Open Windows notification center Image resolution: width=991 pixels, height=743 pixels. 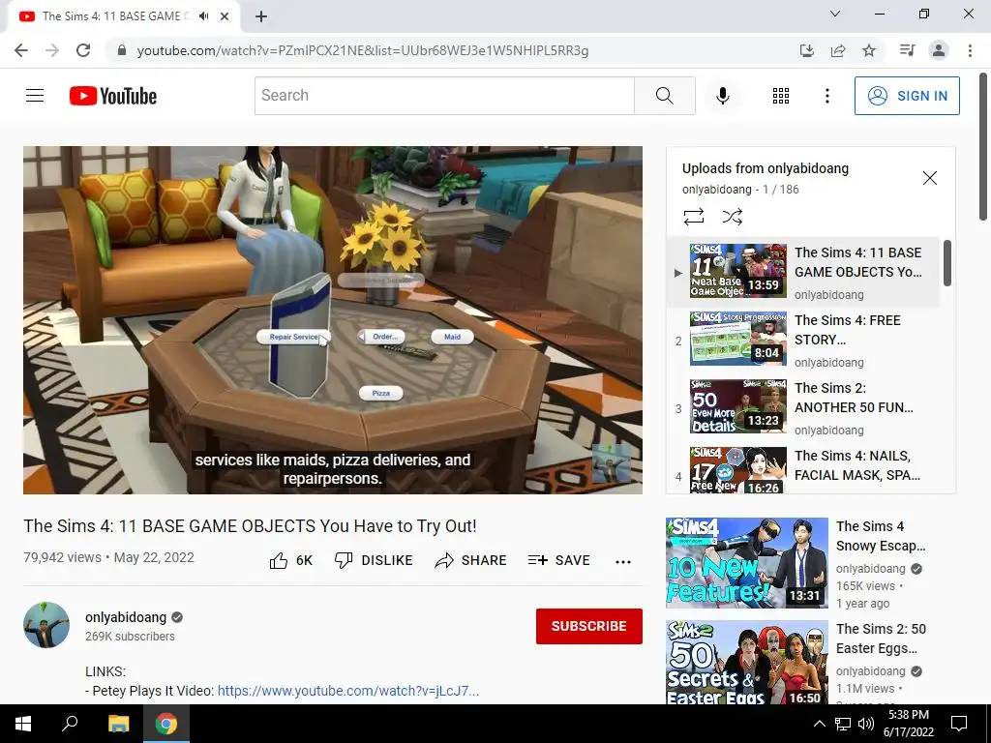[x=959, y=724]
